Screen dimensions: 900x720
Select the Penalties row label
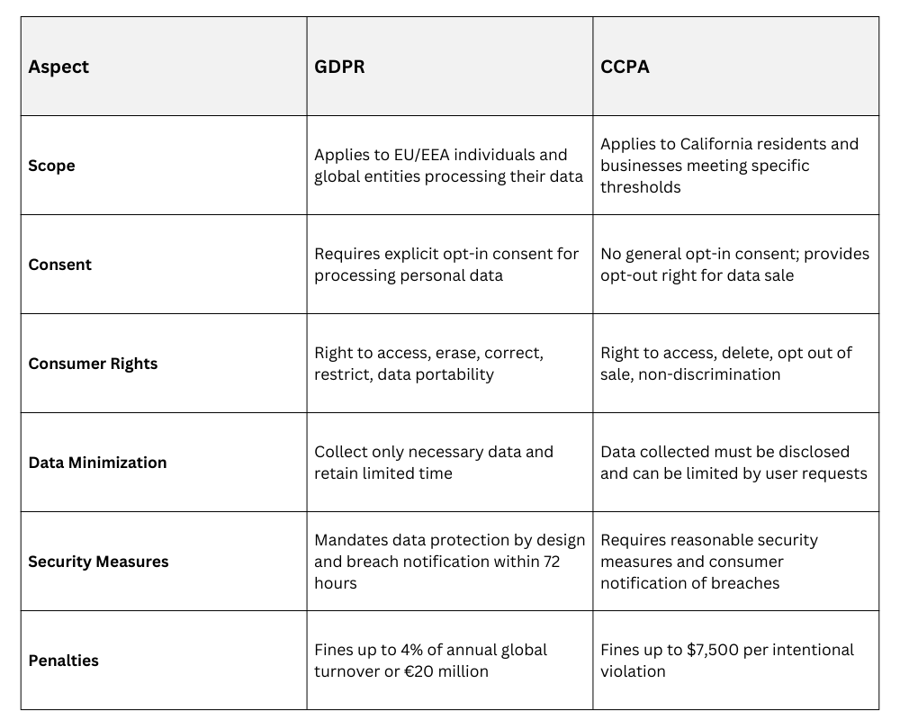pyautogui.click(x=63, y=661)
